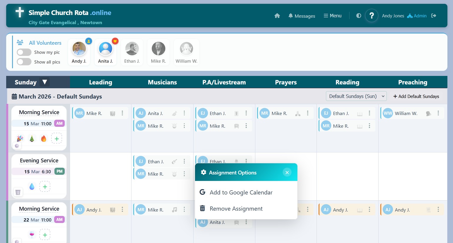453x243 pixels.
Task: Click the home icon in the navbar
Action: pyautogui.click(x=277, y=16)
